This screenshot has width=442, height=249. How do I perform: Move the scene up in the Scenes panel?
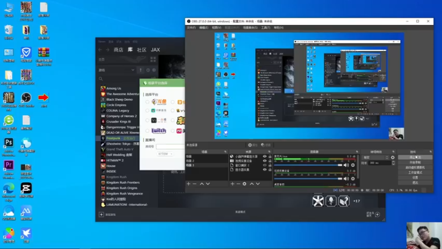point(202,184)
